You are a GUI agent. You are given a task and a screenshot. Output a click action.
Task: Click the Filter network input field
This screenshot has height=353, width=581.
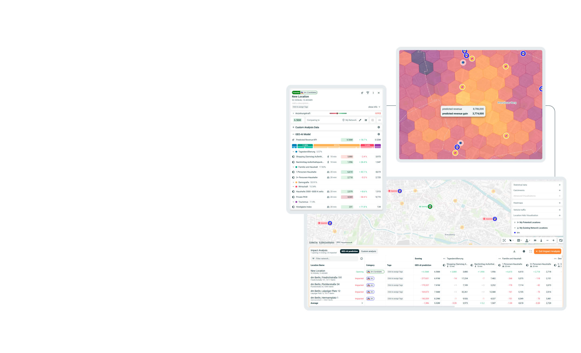pos(335,259)
